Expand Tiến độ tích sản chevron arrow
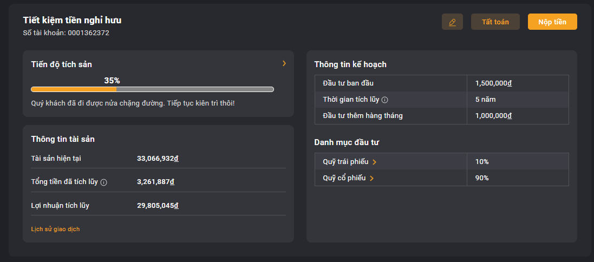The height and width of the screenshot is (262, 594). coord(284,64)
